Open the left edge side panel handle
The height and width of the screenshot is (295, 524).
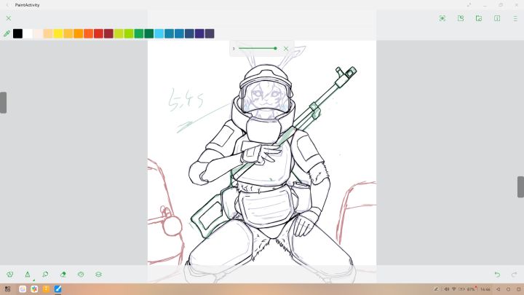(3, 103)
